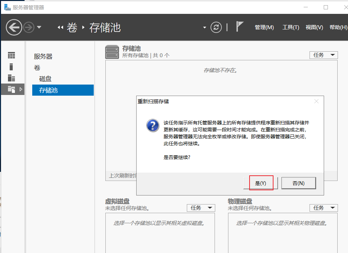Select the Dashboard icon in sidebar
348x253 pixels.
coord(11,55)
